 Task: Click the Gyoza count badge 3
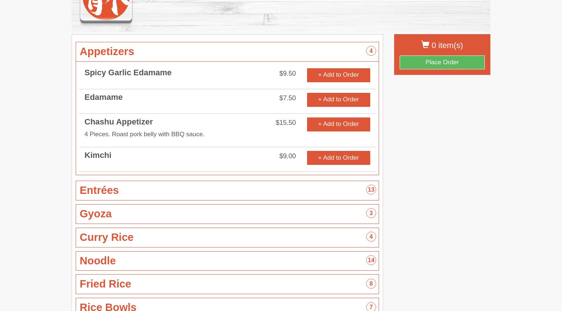click(371, 213)
